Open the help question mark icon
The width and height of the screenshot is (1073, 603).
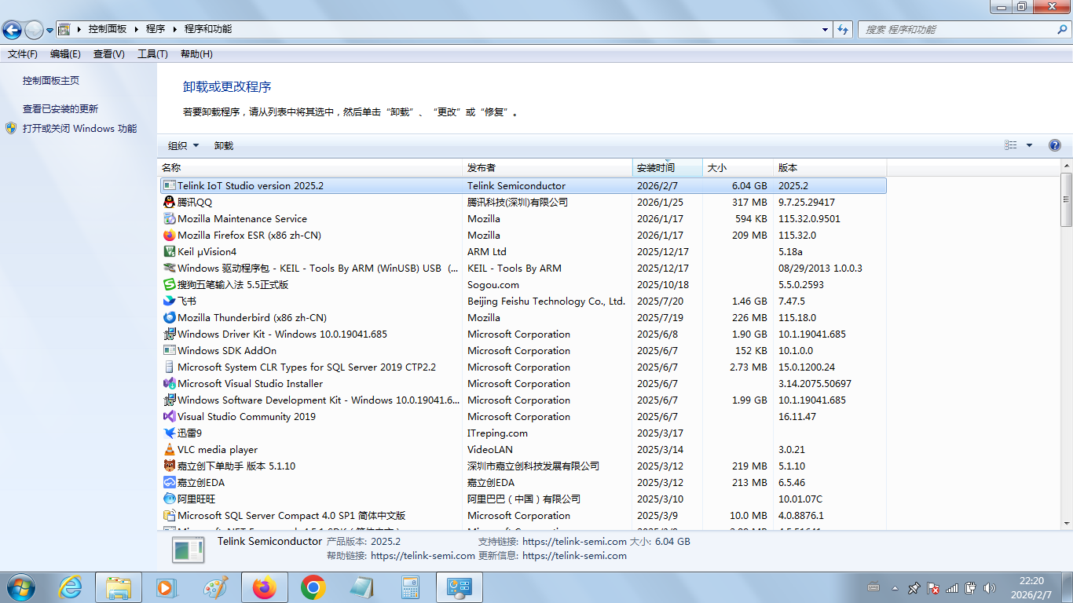pos(1054,145)
